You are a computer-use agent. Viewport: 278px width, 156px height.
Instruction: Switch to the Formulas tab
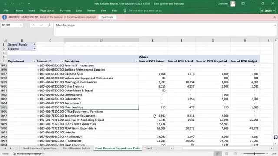click(x=65, y=10)
